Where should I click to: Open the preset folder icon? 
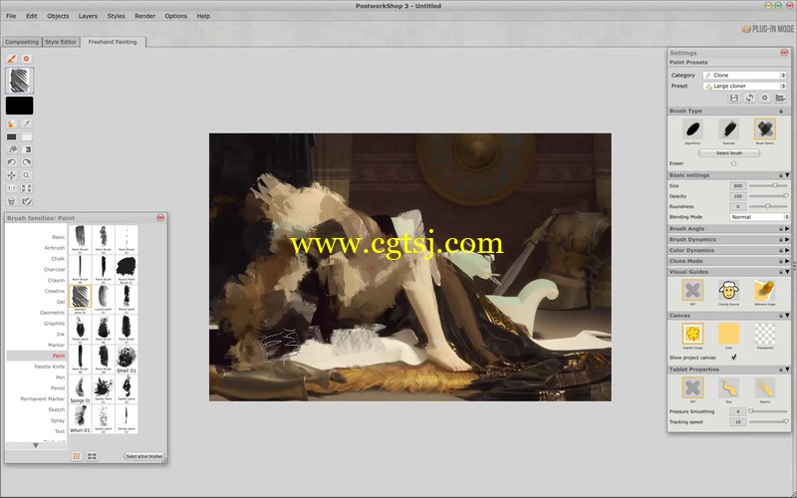point(780,98)
